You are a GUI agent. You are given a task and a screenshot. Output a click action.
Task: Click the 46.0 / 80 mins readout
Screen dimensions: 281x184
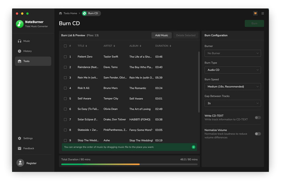(189, 159)
